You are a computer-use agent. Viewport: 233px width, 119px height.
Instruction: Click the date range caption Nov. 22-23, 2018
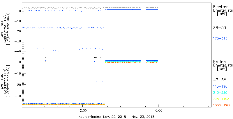tap(116, 117)
